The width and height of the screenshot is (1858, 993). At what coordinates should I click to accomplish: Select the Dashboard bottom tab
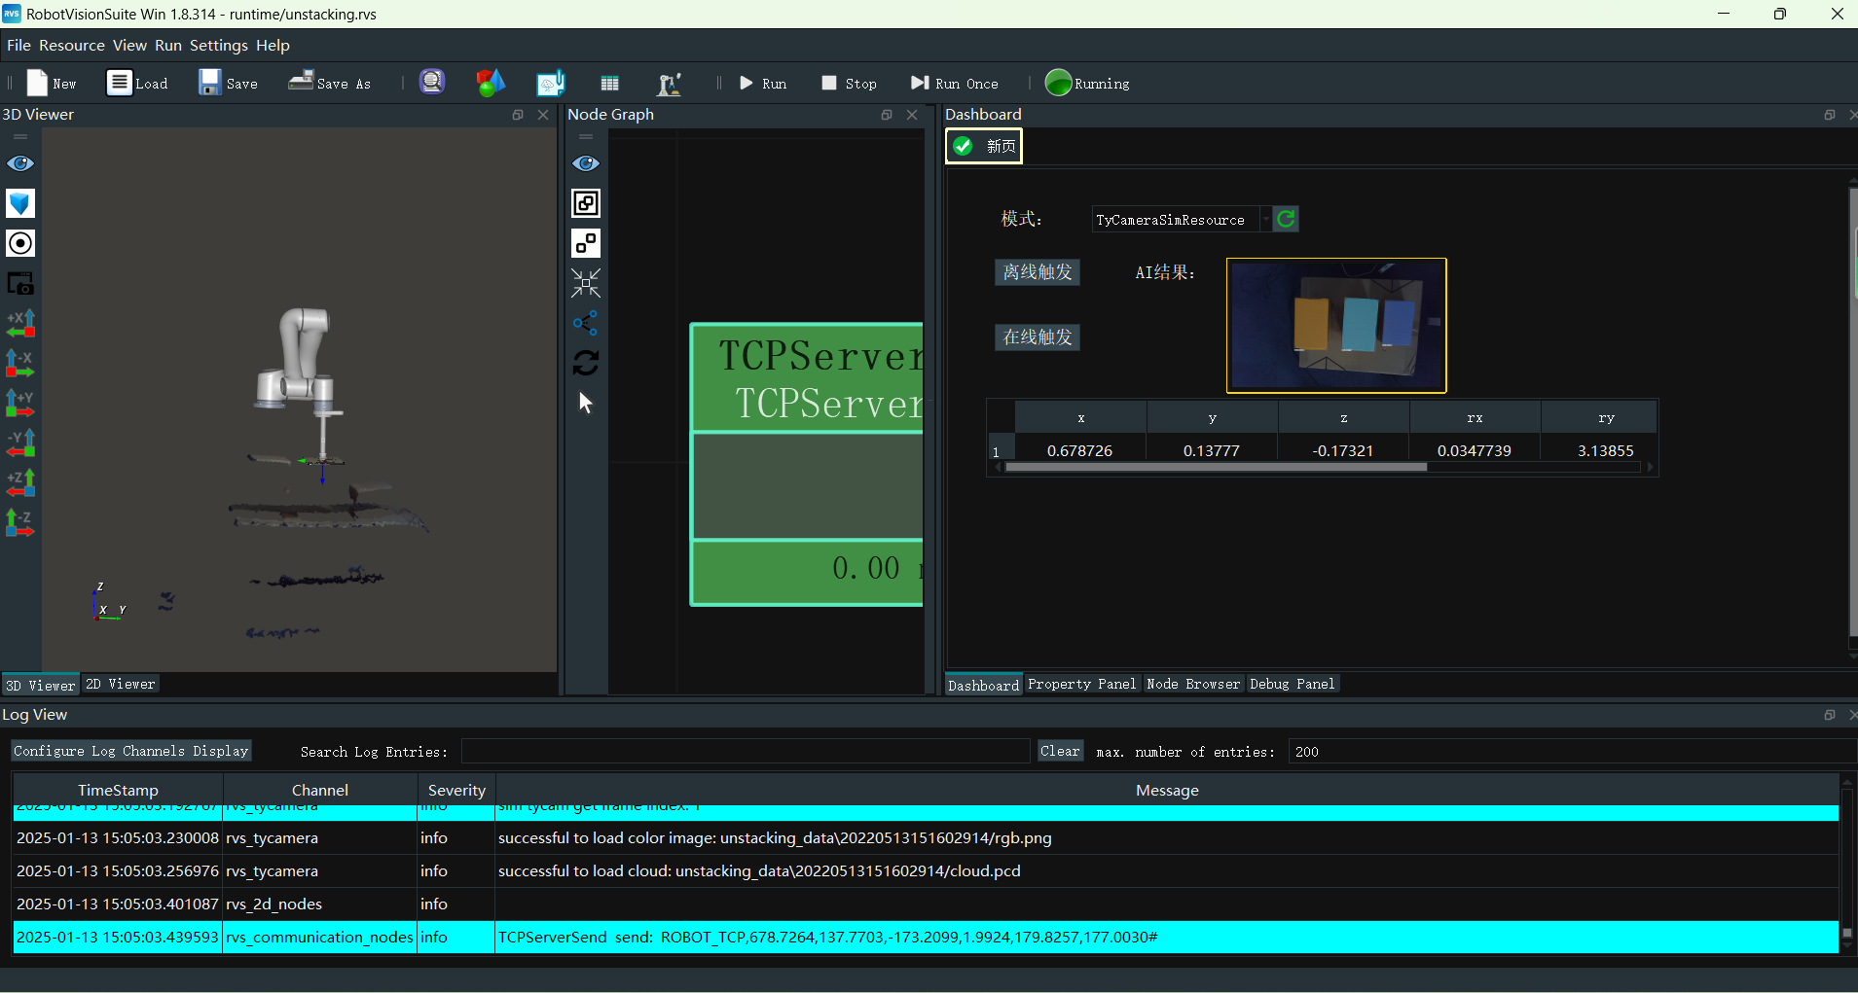point(983,685)
